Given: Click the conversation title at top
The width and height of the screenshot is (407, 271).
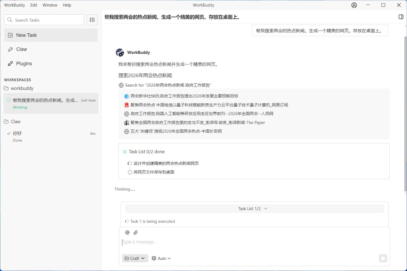Looking at the screenshot, I should click(172, 17).
